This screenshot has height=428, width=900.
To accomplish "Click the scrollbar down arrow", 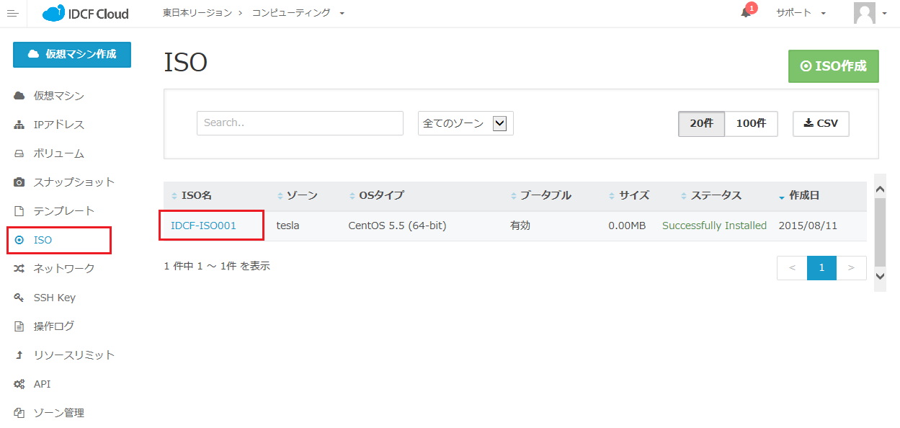I will pyautogui.click(x=880, y=276).
